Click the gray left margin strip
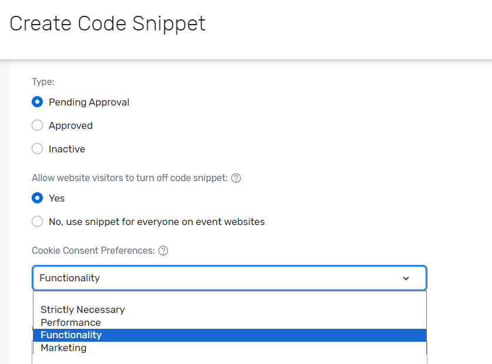This screenshot has width=492, height=364. (5, 211)
